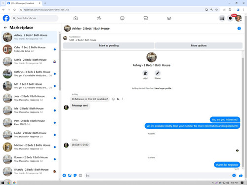Click the phone number message (845)415-0180
Screen dimensions: 247x185
tap(80, 145)
